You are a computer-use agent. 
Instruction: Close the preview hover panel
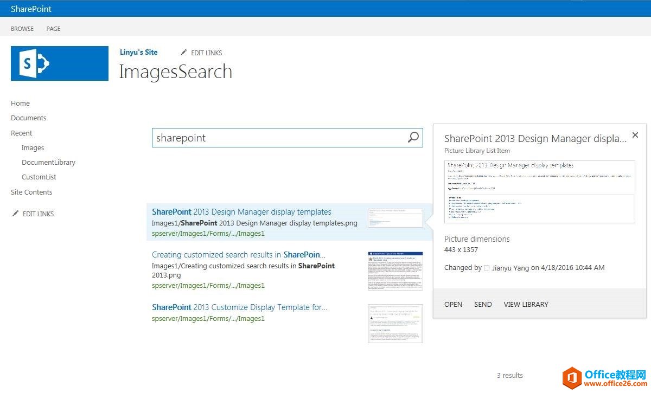click(635, 136)
